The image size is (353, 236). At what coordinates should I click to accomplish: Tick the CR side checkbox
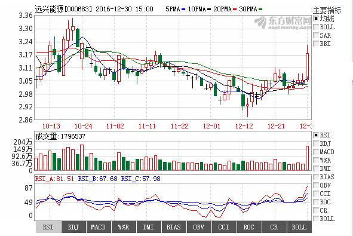317,210
